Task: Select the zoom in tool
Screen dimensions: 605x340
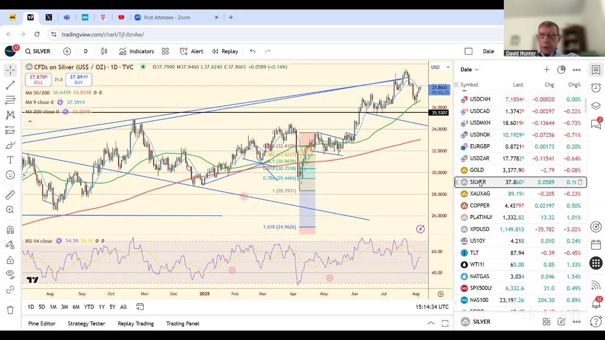Action: (x=10, y=210)
